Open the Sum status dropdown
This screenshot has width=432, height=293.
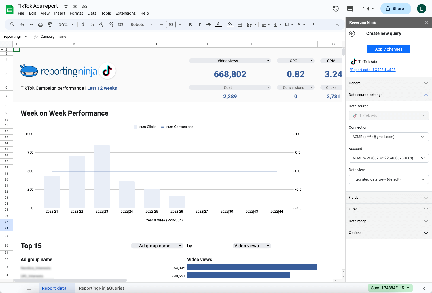pos(390,288)
